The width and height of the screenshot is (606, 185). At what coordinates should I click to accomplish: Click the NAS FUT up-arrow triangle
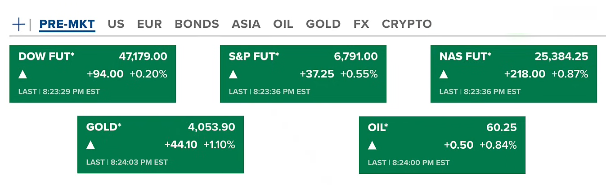click(x=444, y=74)
